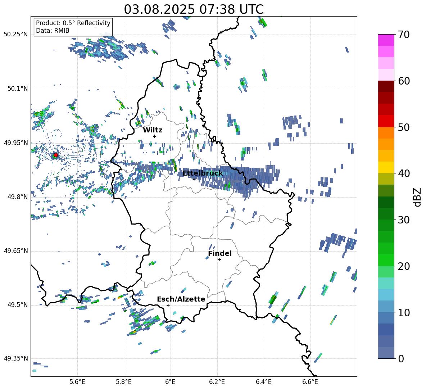The height and width of the screenshot is (389, 426).
Task: Click the Data: RMIB text
Action: click(53, 31)
